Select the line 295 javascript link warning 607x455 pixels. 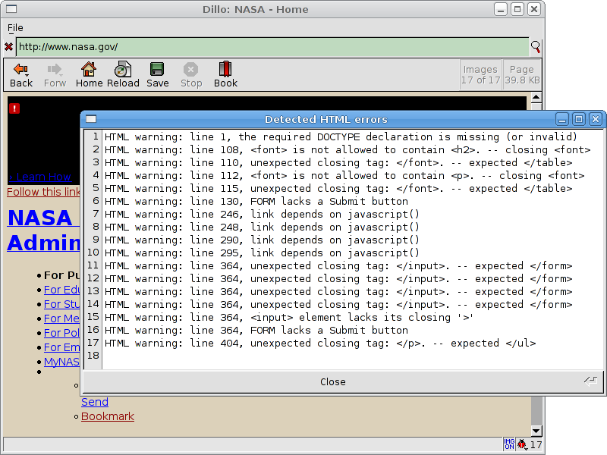(x=262, y=253)
